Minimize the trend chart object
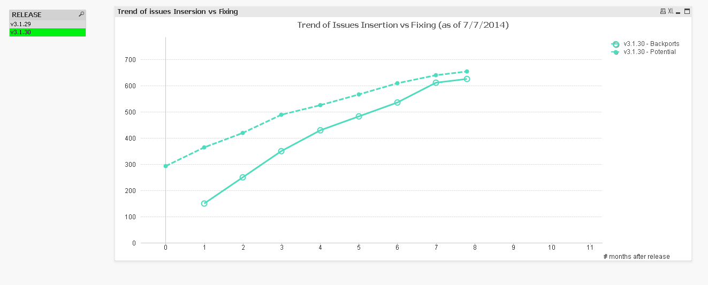 tap(679, 11)
